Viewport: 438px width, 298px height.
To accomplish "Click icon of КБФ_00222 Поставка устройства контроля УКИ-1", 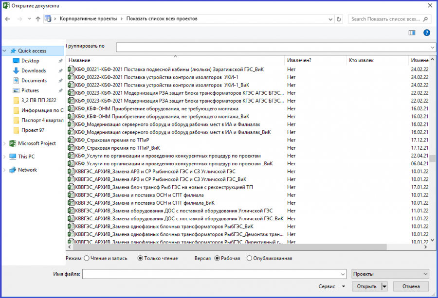I will pyautogui.click(x=71, y=77).
